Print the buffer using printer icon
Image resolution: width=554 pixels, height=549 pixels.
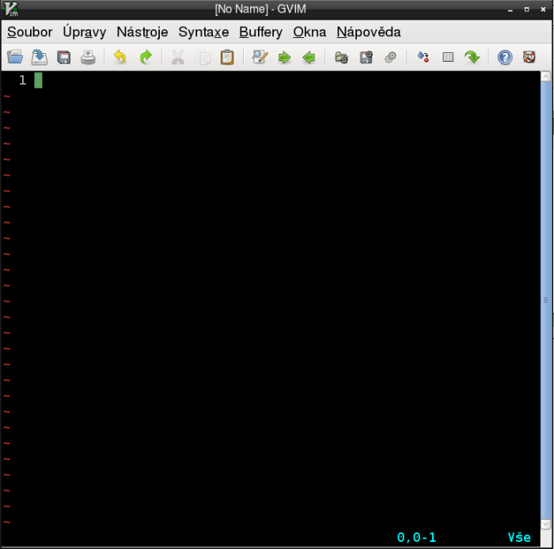coord(88,57)
